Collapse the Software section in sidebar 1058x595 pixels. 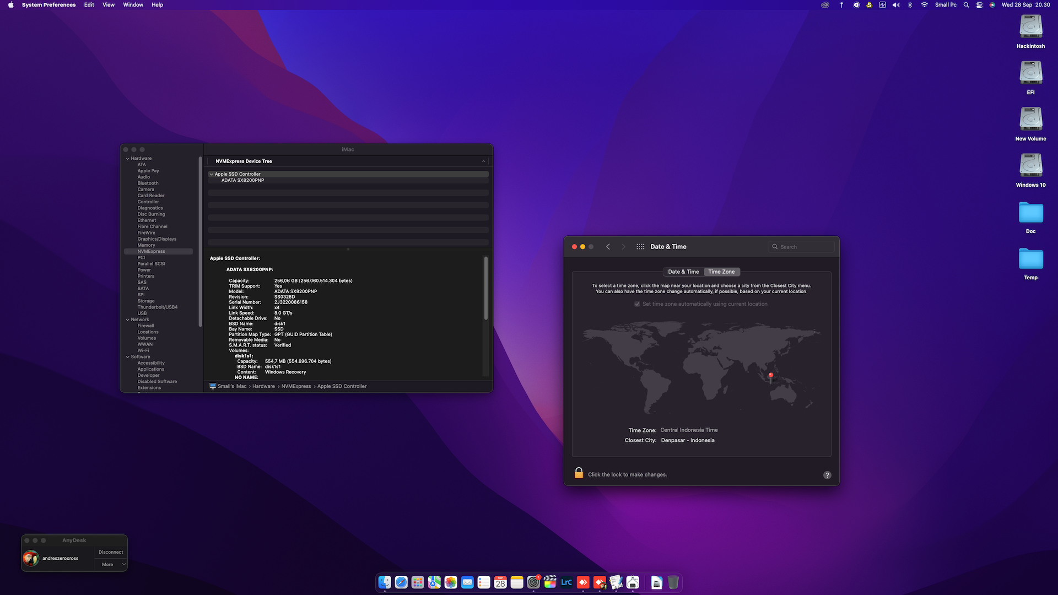pos(127,357)
